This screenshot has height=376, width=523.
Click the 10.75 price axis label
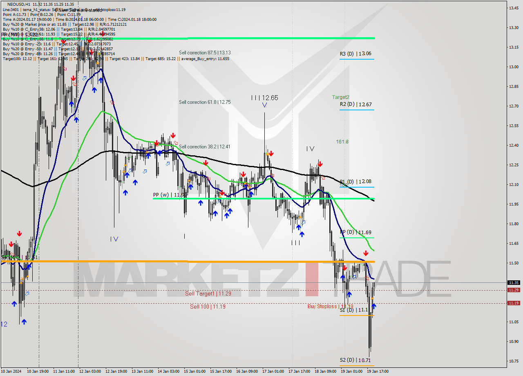pyautogui.click(x=514, y=361)
